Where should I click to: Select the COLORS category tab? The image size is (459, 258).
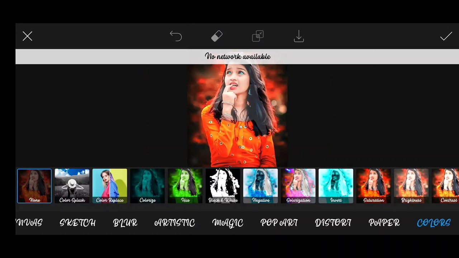click(x=434, y=223)
